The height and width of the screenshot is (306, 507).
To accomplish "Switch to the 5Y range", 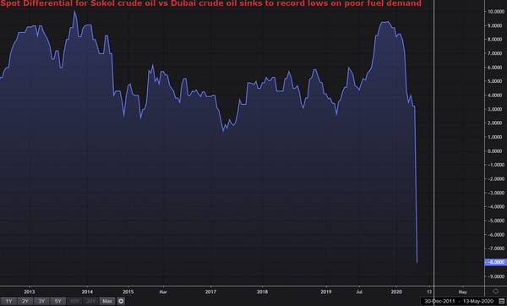I will 57,301.
